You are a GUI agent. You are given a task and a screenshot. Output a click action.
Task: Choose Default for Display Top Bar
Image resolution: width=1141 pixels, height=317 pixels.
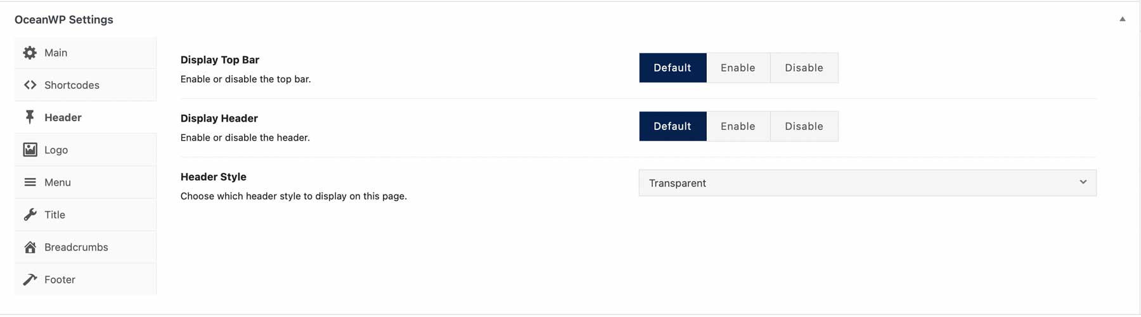pos(672,68)
